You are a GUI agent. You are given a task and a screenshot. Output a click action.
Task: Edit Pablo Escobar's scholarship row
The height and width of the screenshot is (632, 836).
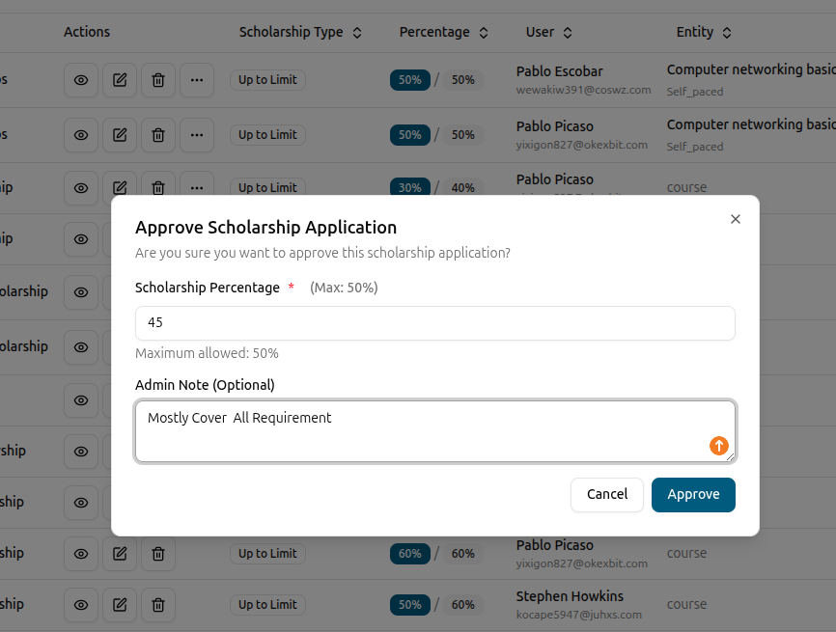pyautogui.click(x=120, y=80)
